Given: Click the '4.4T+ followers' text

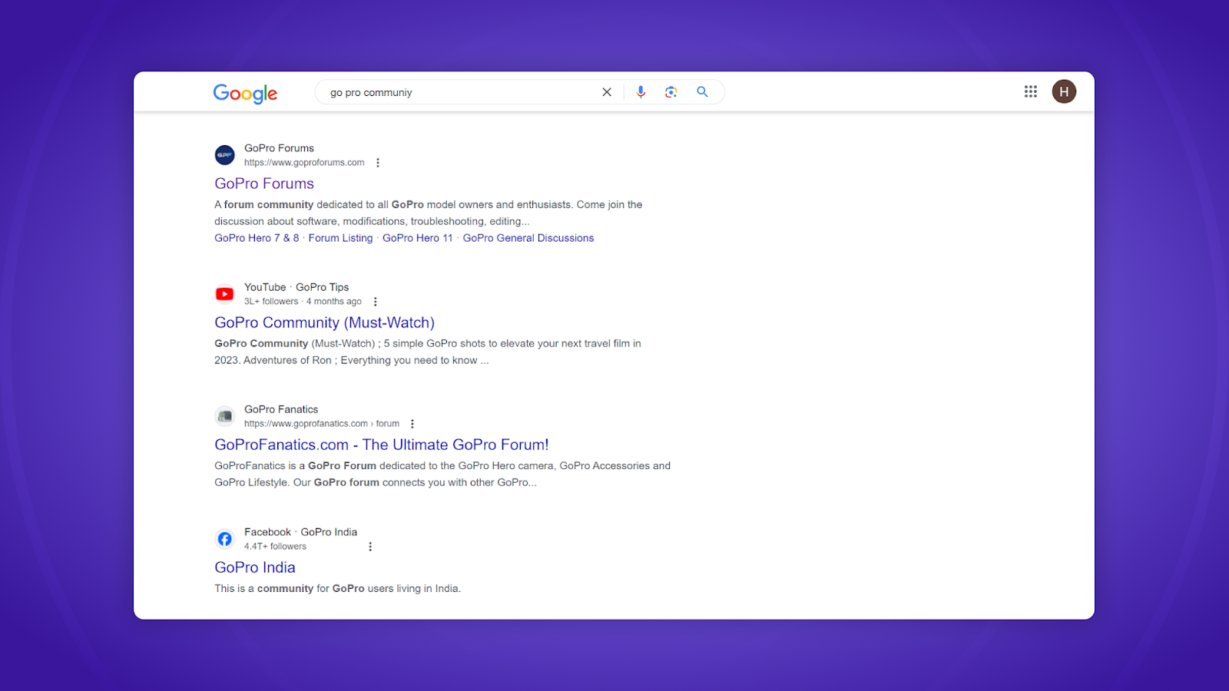Looking at the screenshot, I should tap(275, 547).
